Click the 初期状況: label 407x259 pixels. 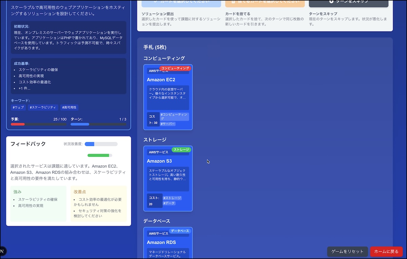pyautogui.click(x=21, y=26)
